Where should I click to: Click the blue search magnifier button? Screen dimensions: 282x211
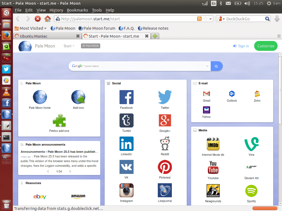click(x=216, y=66)
